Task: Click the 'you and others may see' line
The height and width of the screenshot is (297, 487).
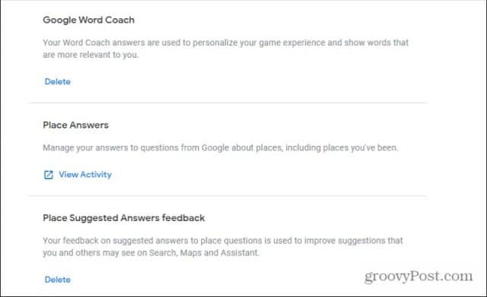Action: tap(151, 253)
